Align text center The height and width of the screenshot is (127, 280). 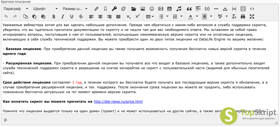coord(100,16)
